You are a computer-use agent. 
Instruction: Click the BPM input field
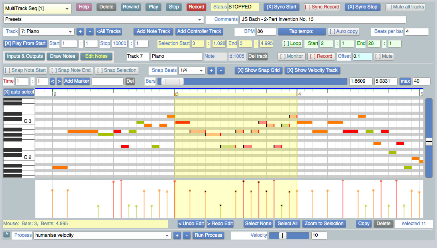266,31
